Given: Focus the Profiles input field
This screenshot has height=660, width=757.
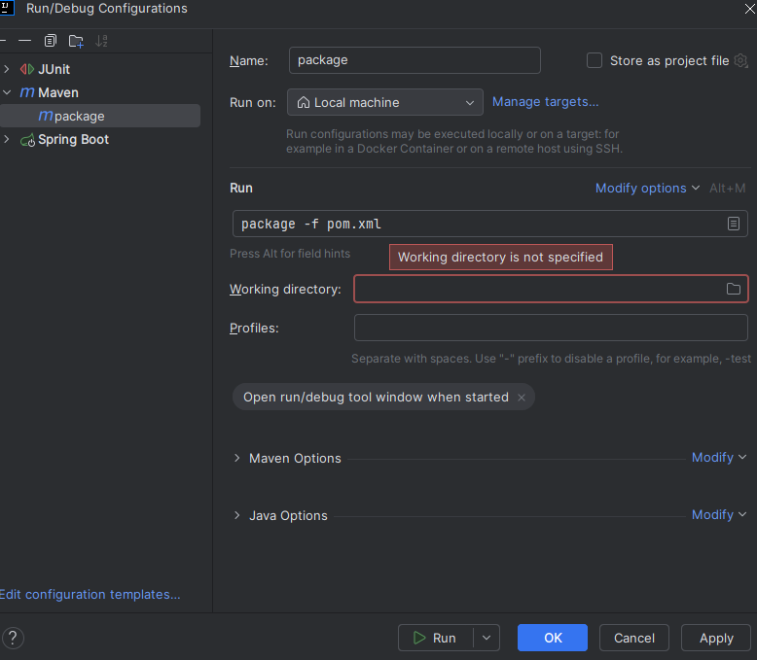Looking at the screenshot, I should pos(551,328).
